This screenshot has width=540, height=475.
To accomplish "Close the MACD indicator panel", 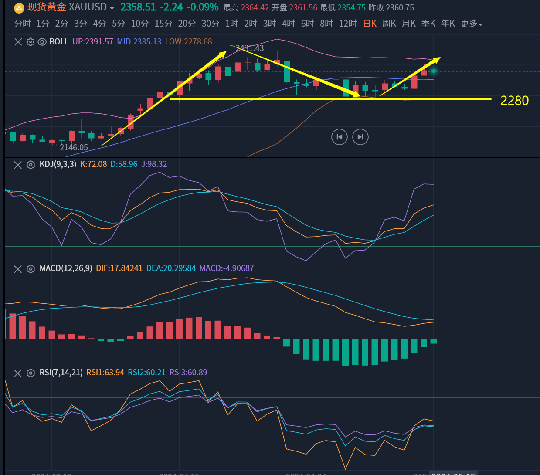I will 18,269.
